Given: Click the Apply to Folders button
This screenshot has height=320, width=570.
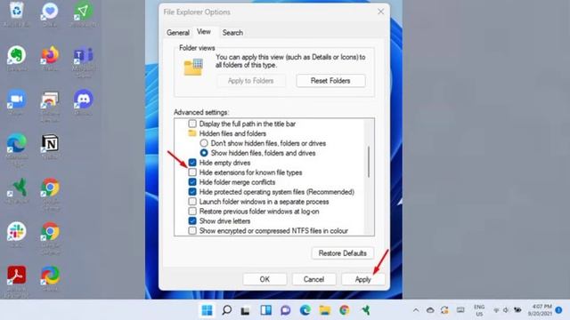Looking at the screenshot, I should pos(251,81).
